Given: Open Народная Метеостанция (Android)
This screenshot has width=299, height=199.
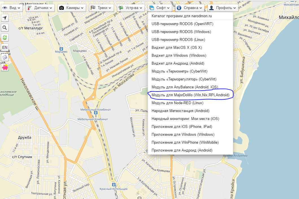Looking at the screenshot, I should point(190,111).
